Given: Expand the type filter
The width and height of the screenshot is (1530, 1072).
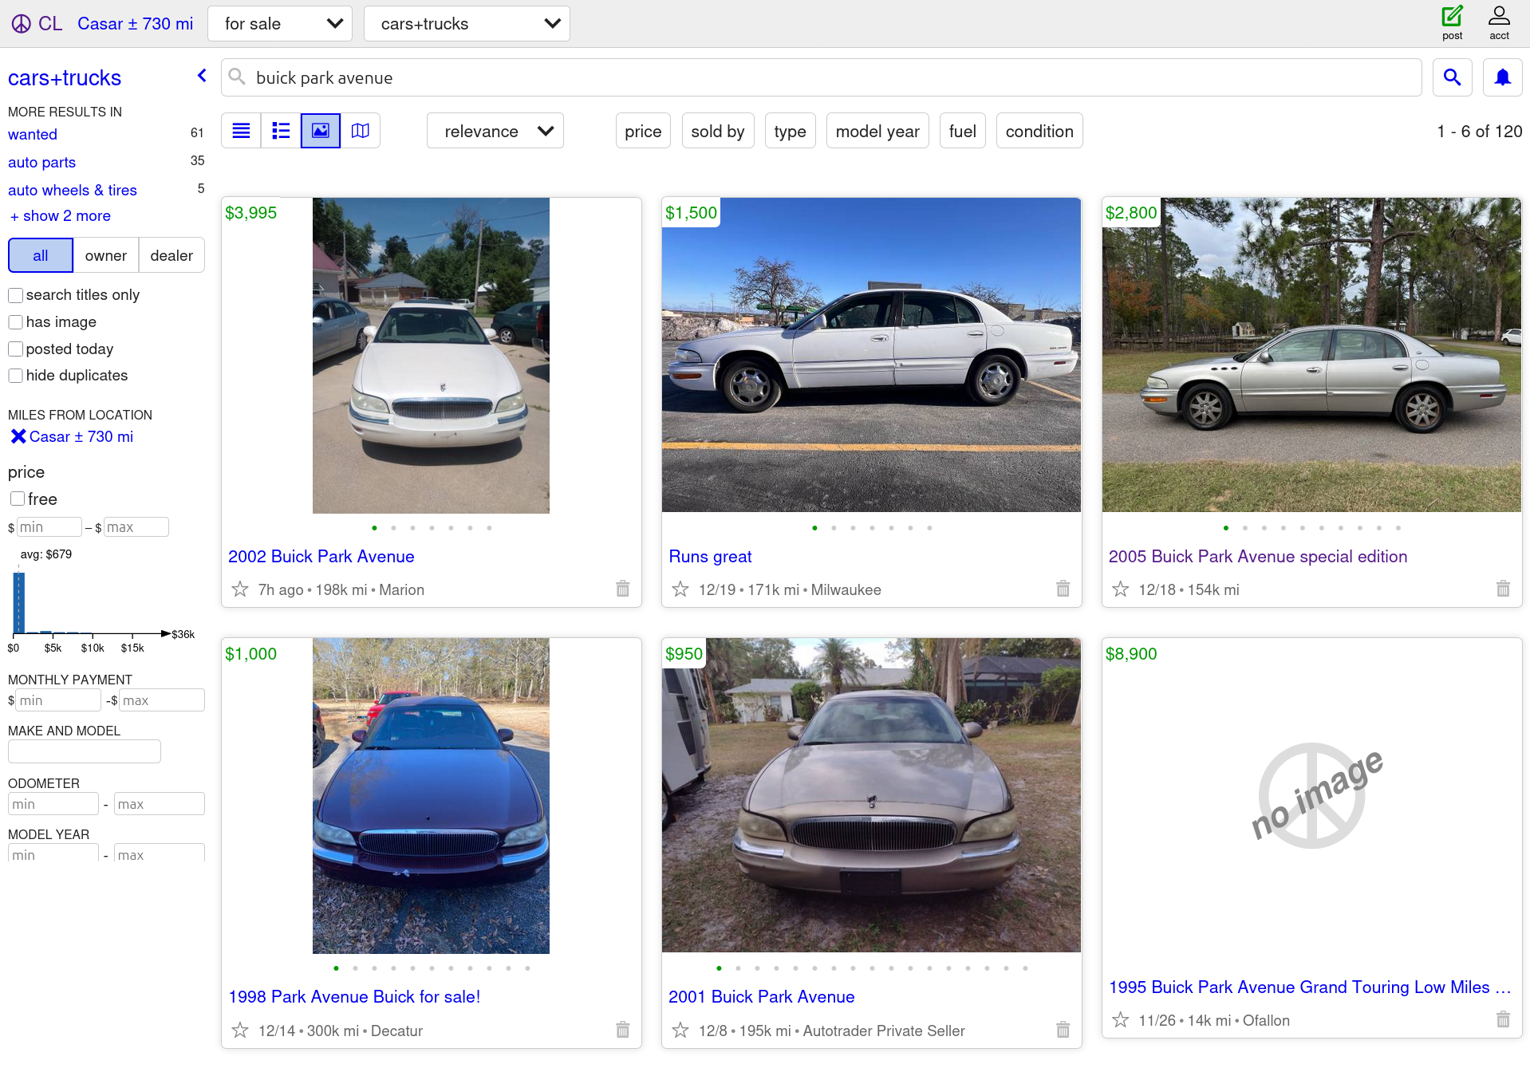Looking at the screenshot, I should point(790,131).
